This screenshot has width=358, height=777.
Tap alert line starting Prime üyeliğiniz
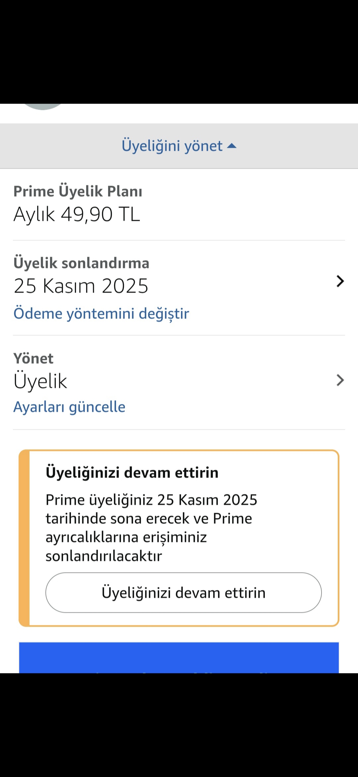click(x=151, y=500)
